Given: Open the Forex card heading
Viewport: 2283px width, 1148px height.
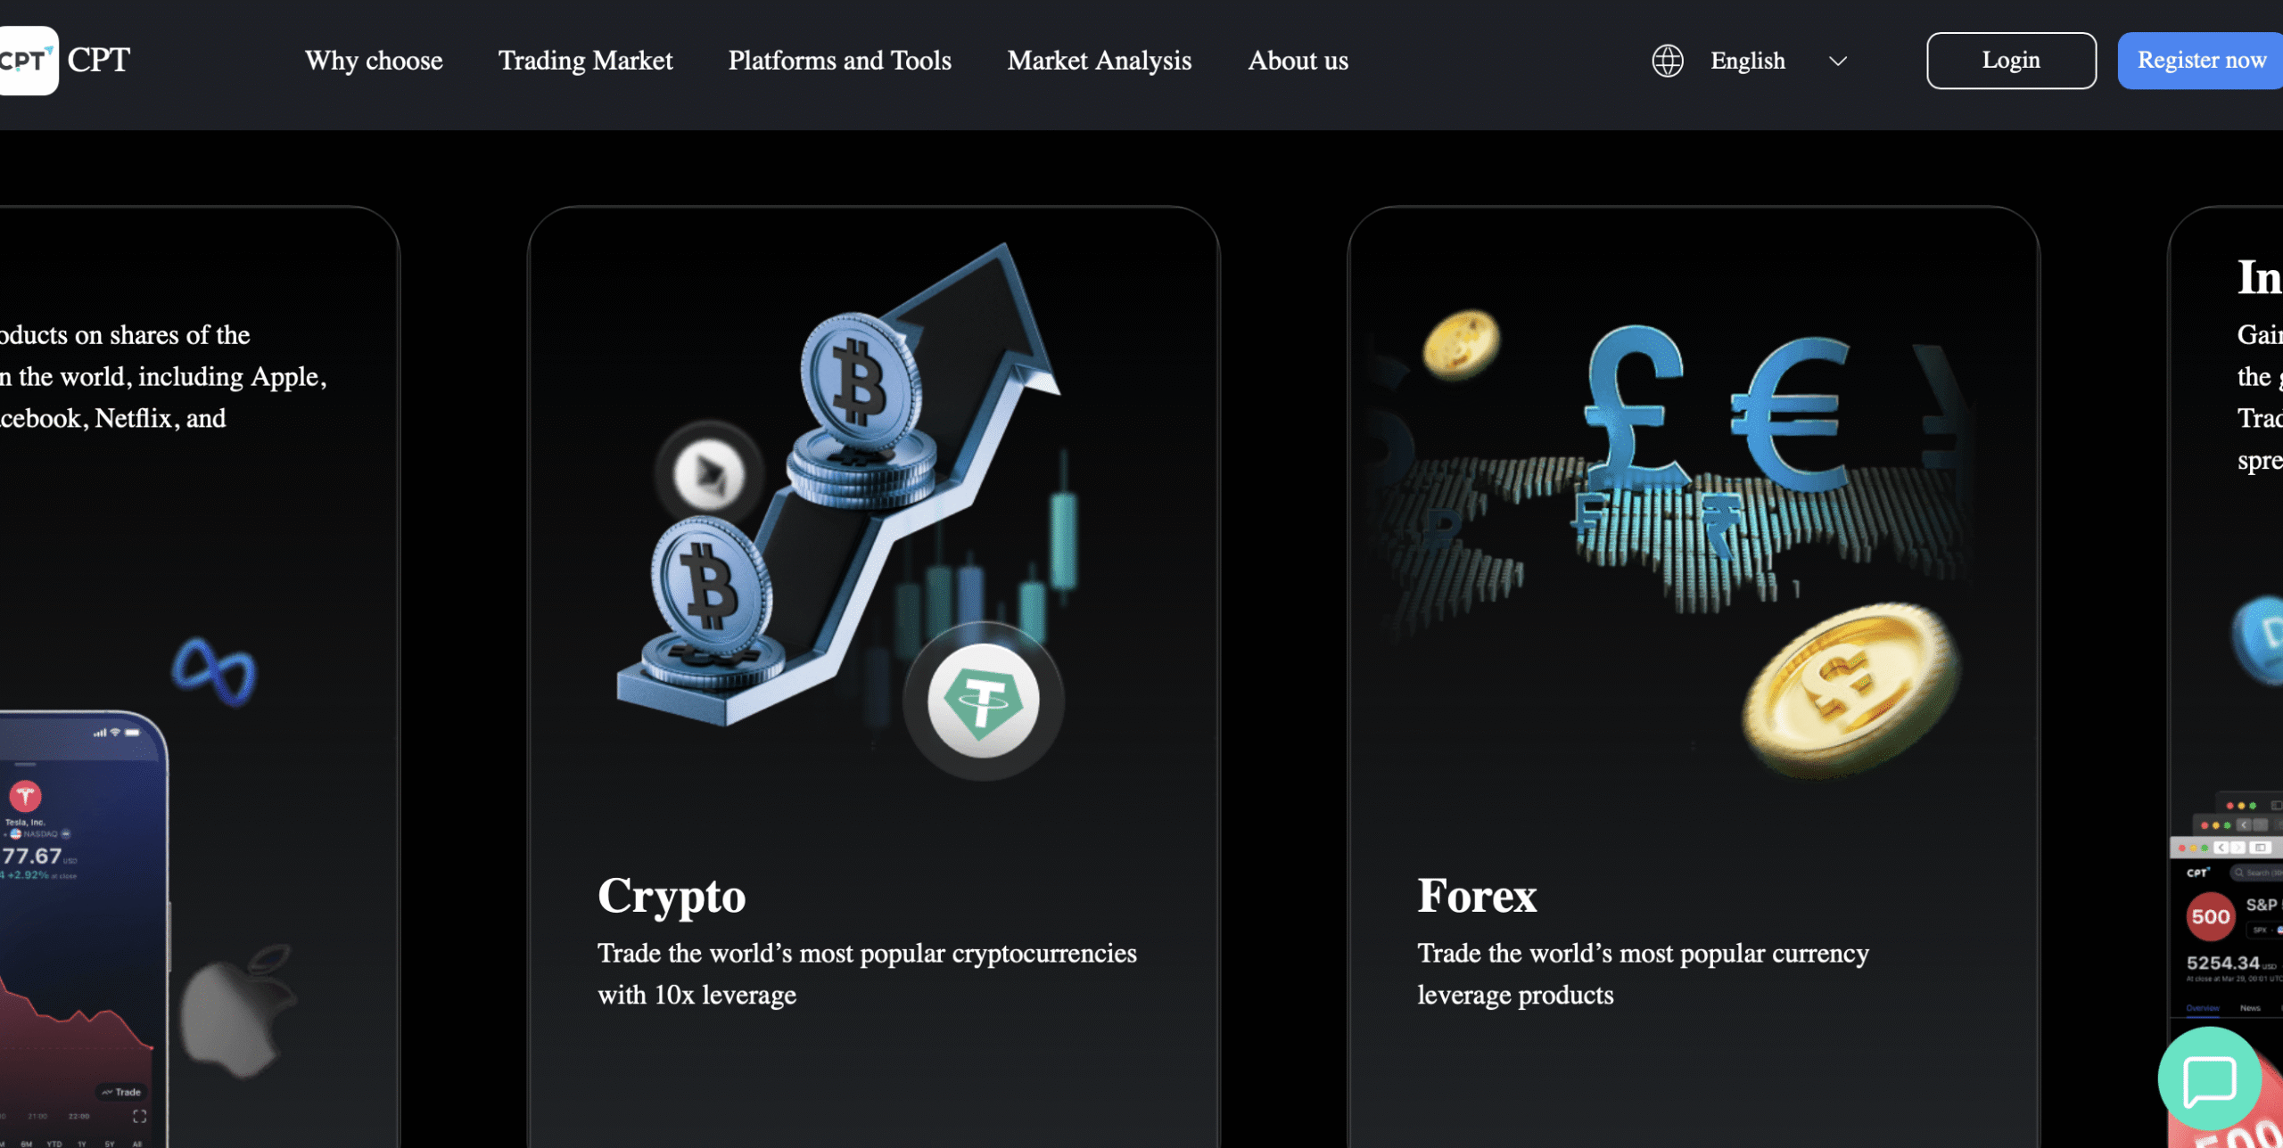Looking at the screenshot, I should (1477, 896).
